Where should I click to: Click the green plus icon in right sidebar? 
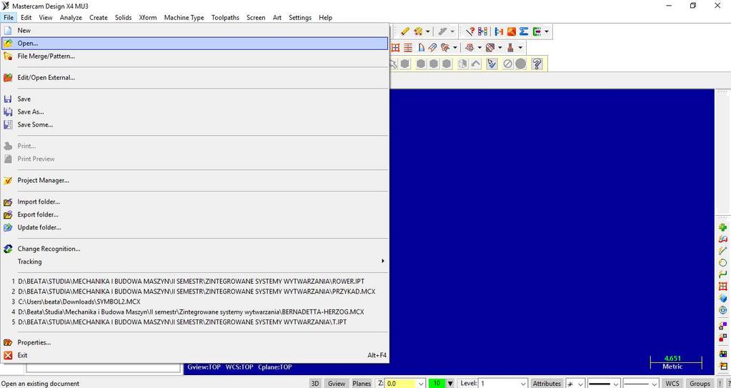coord(723,227)
